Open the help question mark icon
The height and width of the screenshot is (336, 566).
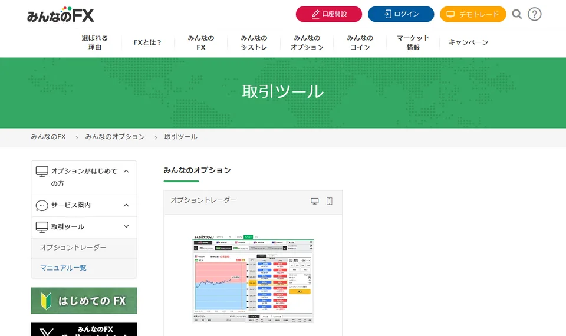(x=534, y=14)
